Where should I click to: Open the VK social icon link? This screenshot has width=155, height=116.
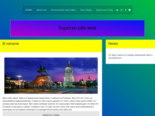click(x=117, y=10)
